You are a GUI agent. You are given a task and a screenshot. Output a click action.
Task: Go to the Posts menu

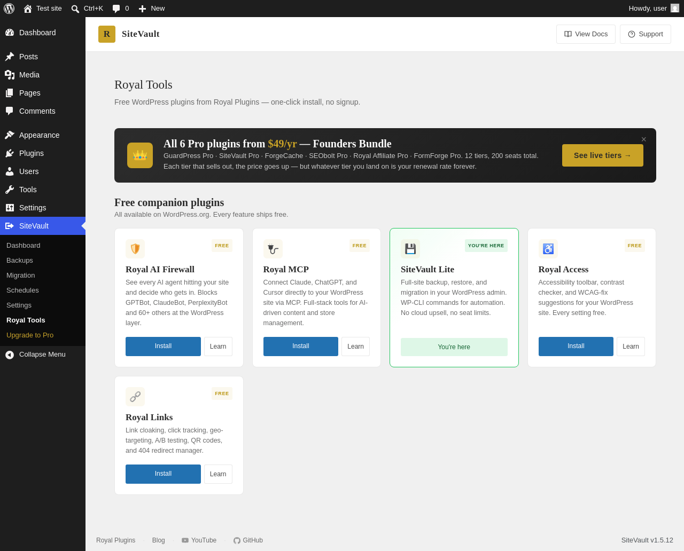[x=43, y=57]
